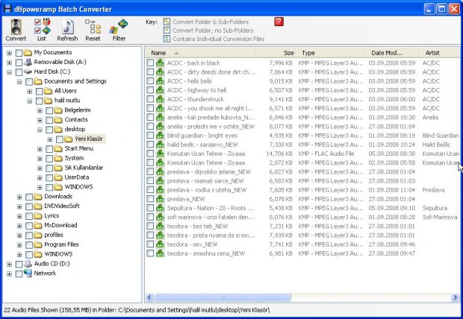This screenshot has width=463, height=319.
Task: Click Contains Individual Conversion Files key icon
Action: [167, 39]
